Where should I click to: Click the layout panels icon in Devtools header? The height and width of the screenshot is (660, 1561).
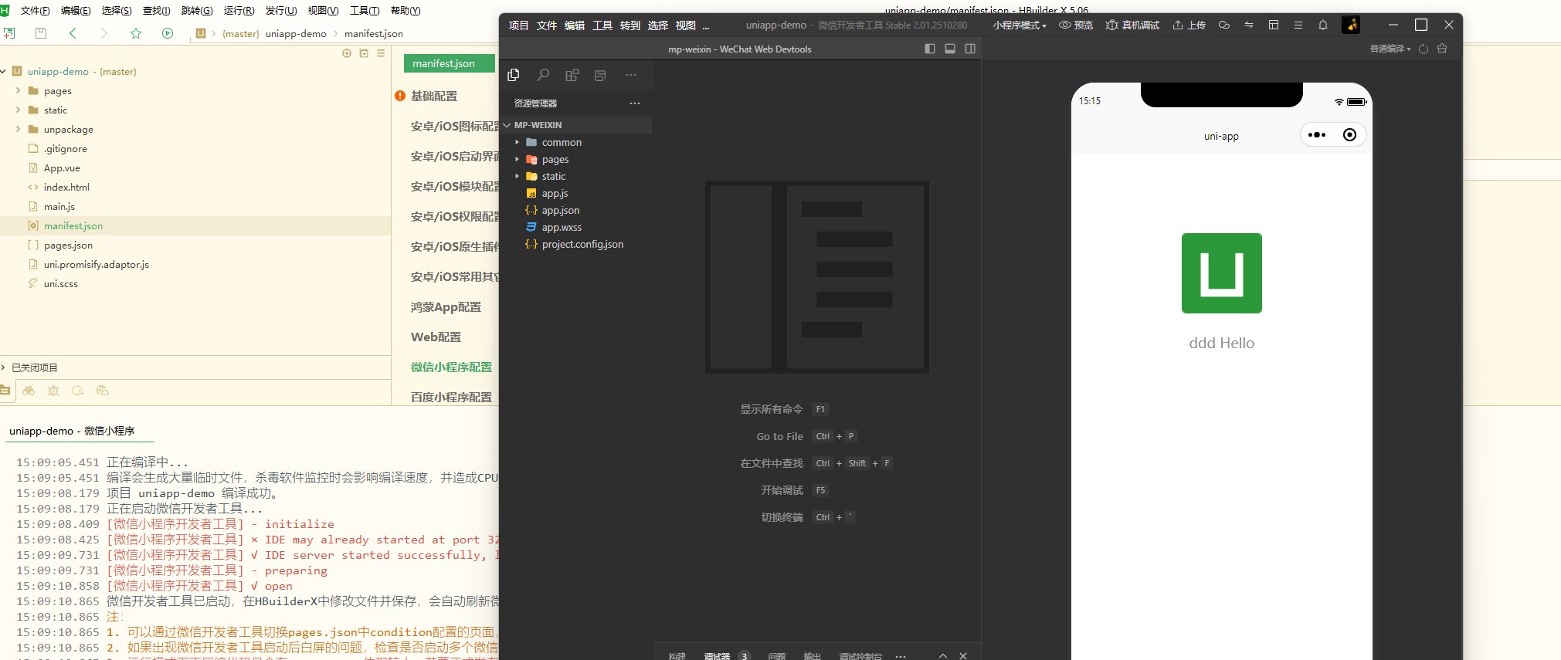(x=1274, y=25)
